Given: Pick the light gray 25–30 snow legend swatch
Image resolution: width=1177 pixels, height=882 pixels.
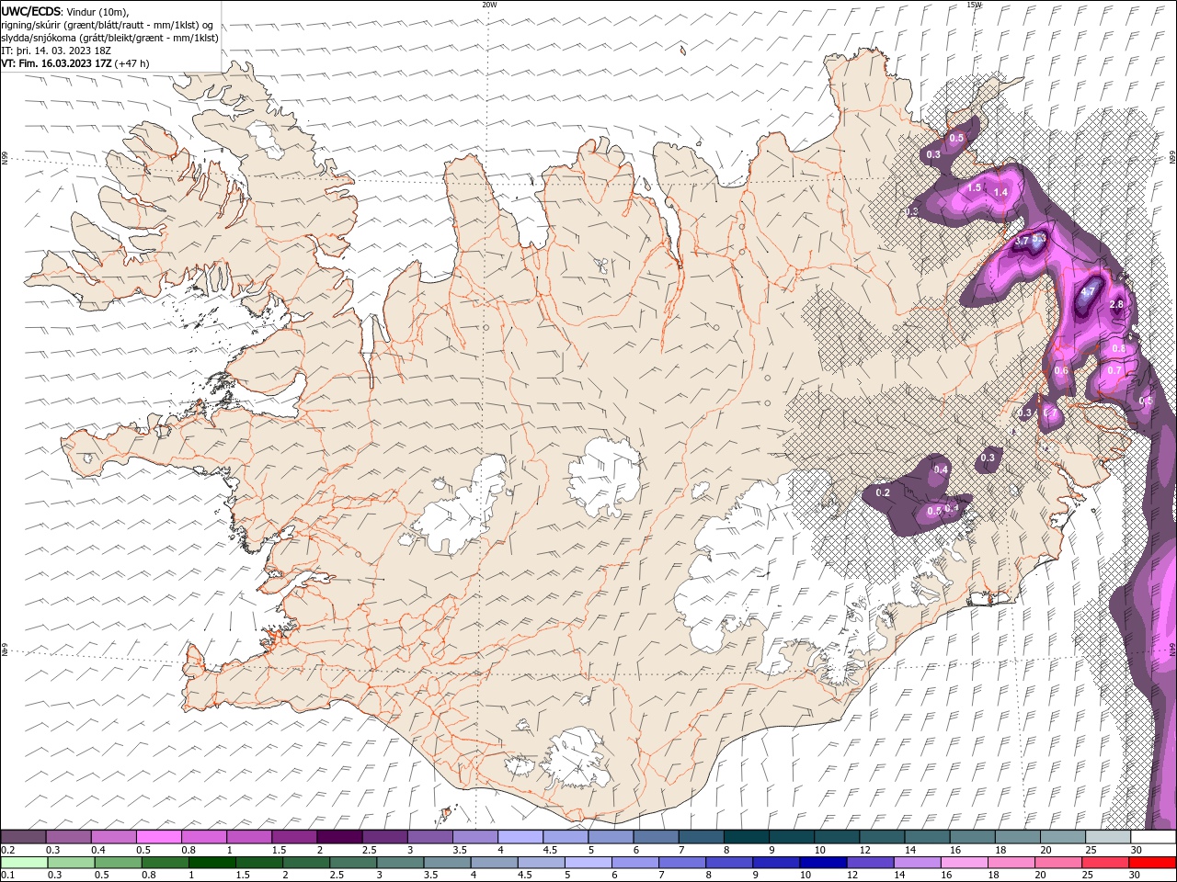Looking at the screenshot, I should point(1108,837).
